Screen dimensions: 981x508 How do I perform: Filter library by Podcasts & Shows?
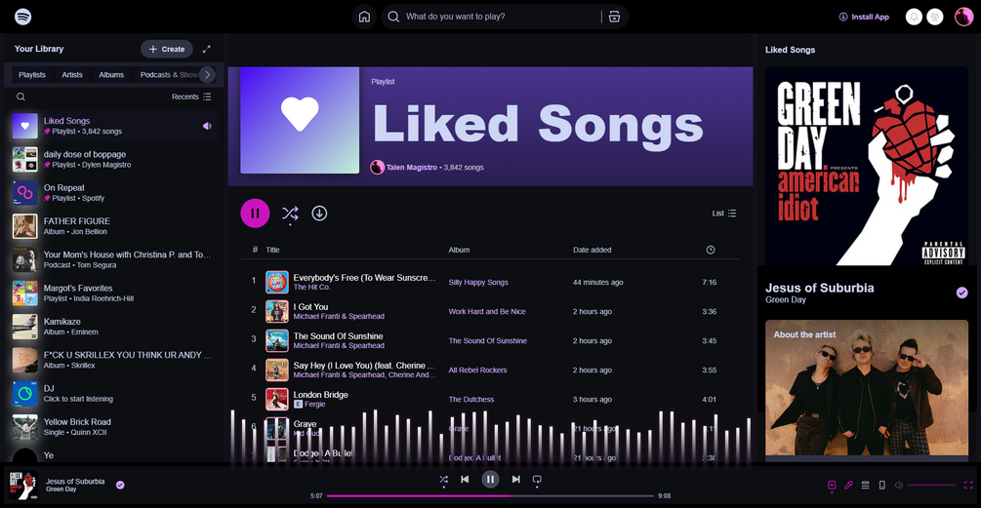[168, 75]
